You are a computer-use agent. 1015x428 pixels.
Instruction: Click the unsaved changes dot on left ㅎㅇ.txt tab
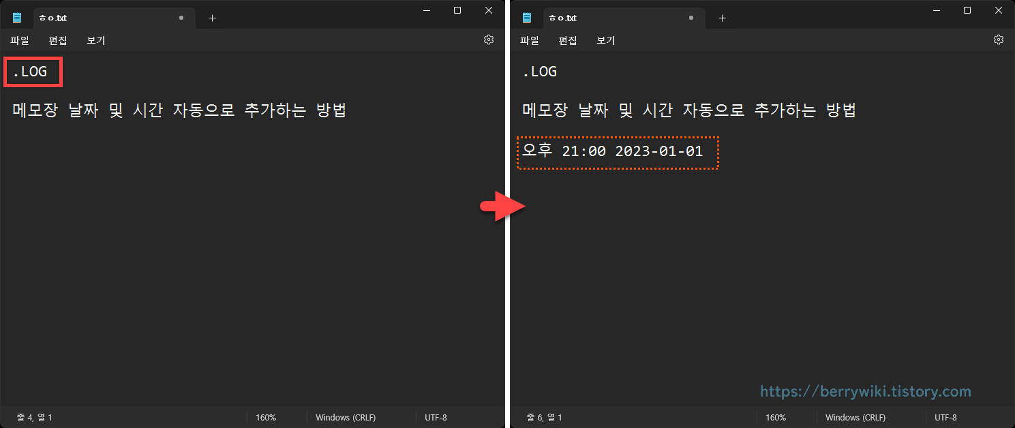click(180, 18)
